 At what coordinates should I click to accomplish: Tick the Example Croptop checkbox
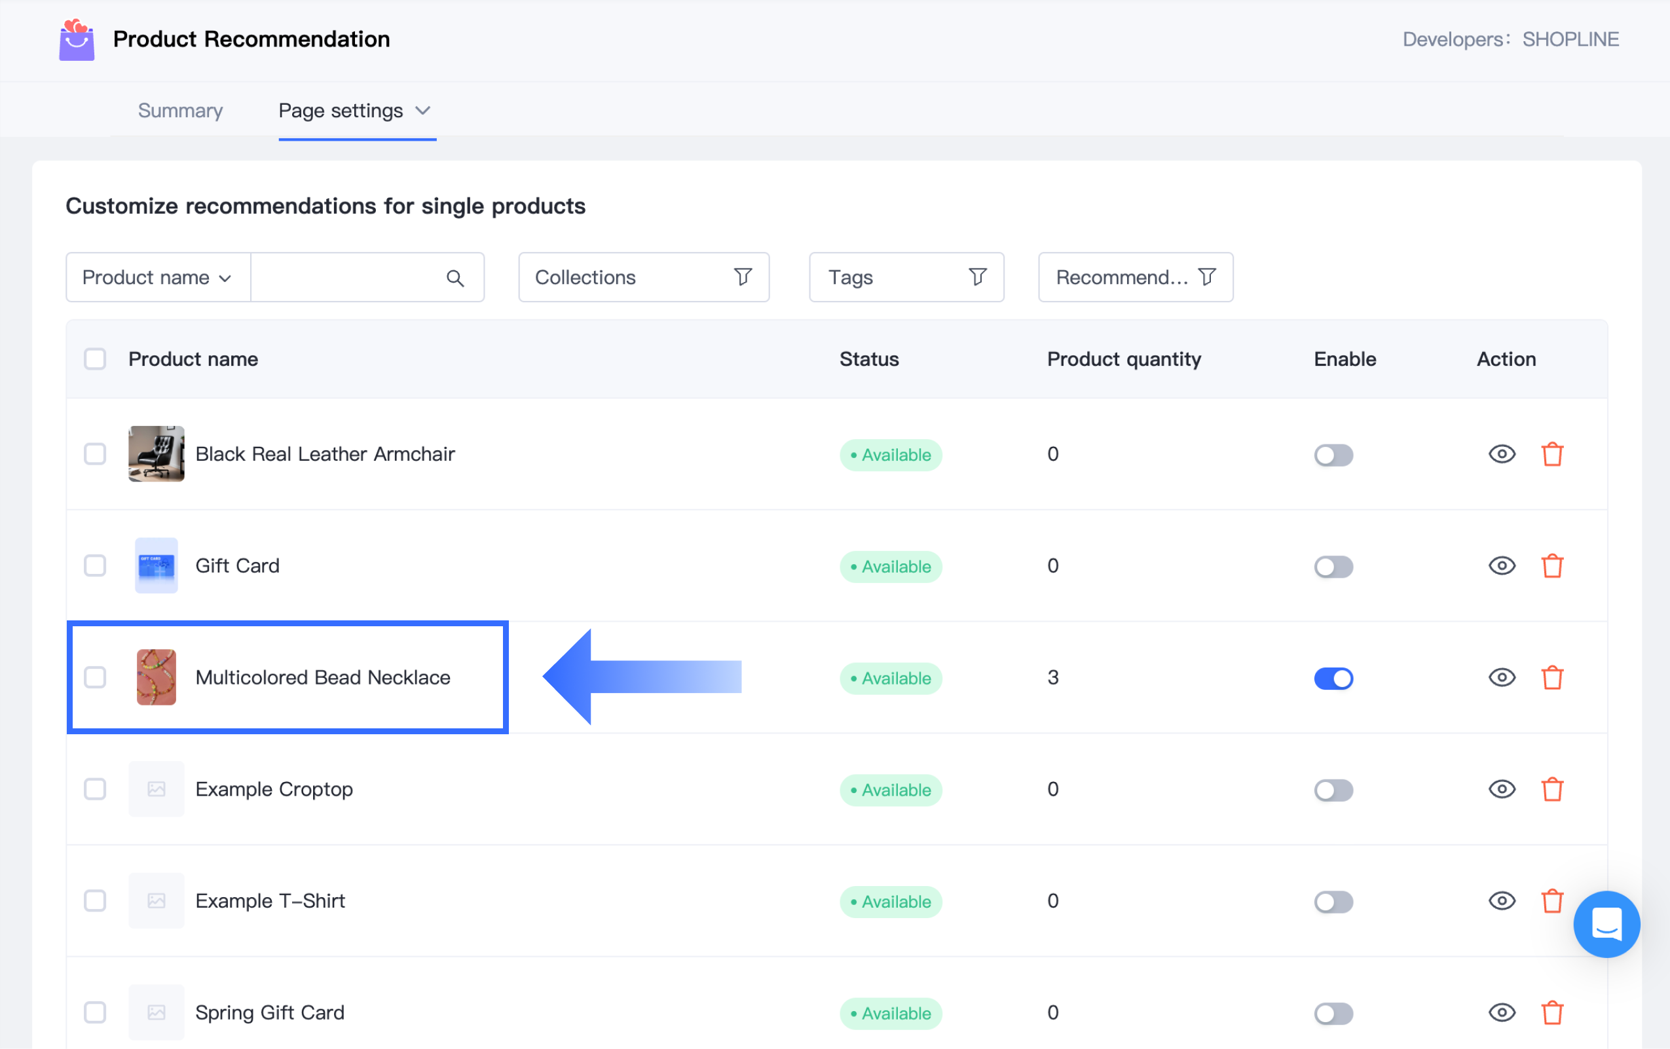95,789
